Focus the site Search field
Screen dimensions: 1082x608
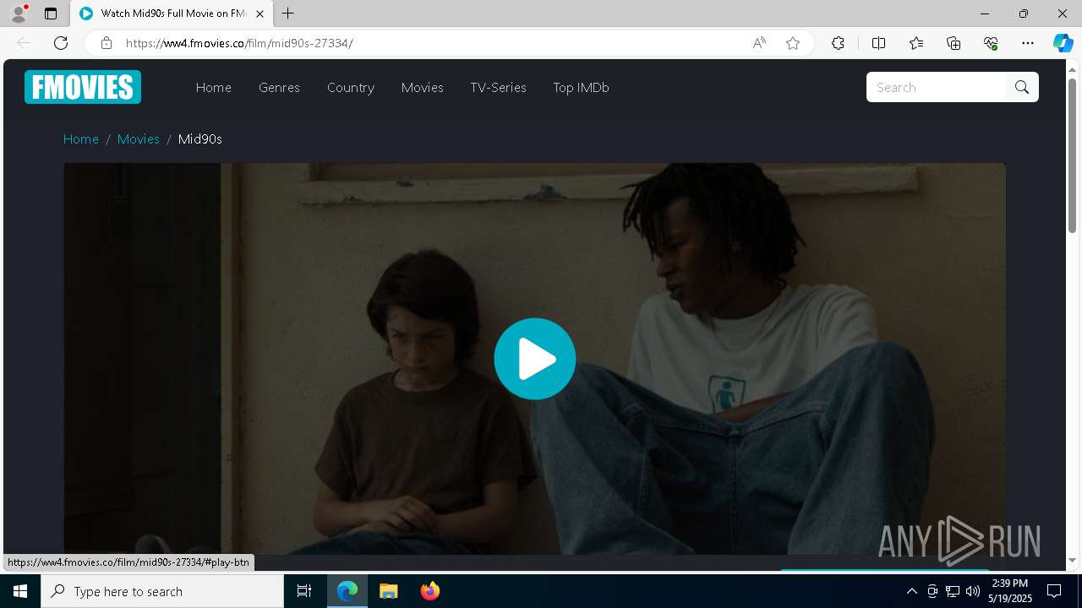(x=937, y=87)
